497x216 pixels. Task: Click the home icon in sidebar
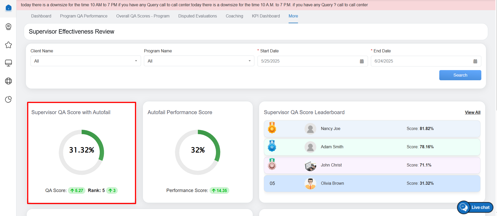click(x=8, y=8)
